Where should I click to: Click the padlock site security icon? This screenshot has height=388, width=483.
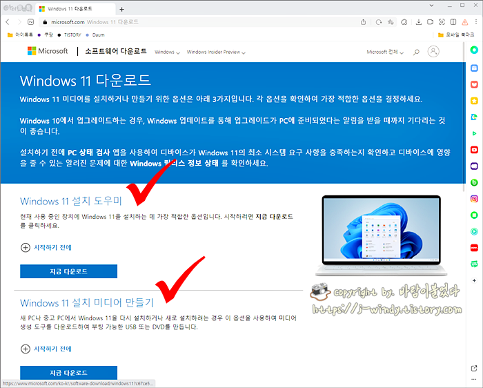(45, 22)
